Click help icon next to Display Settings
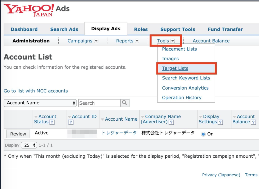This screenshot has height=189, width=259. point(220,122)
